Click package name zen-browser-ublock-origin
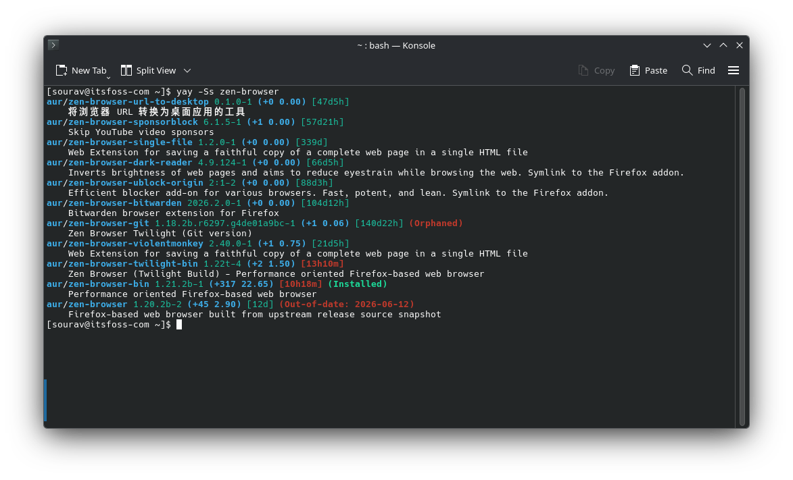 (x=135, y=182)
